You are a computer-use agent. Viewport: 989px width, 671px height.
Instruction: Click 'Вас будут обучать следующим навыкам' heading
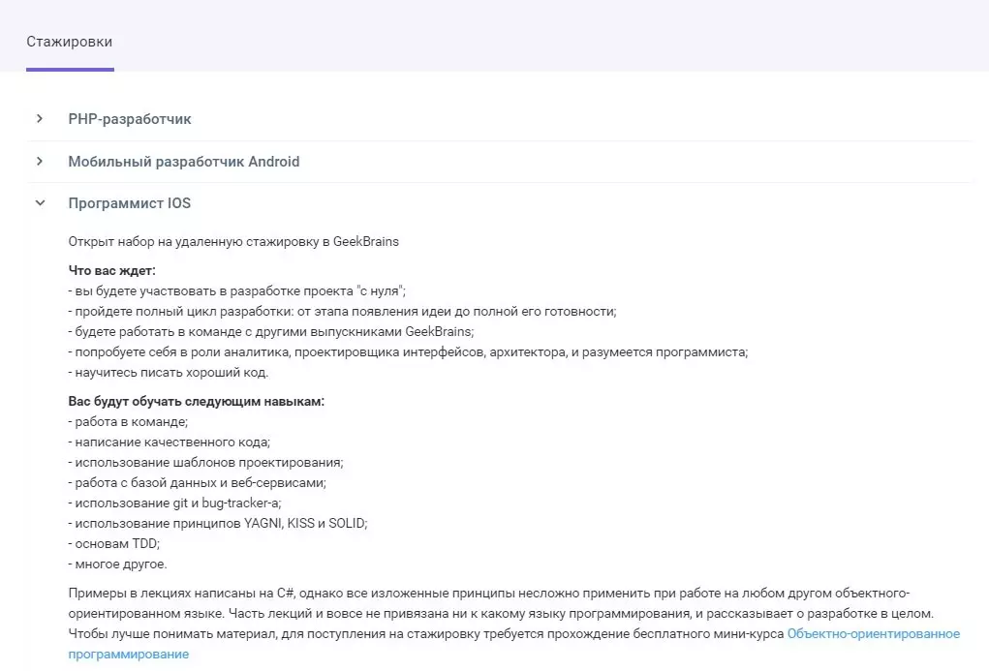[197, 401]
